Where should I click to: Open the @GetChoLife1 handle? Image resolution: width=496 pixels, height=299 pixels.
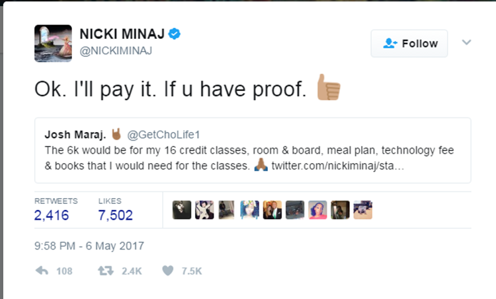(x=163, y=135)
